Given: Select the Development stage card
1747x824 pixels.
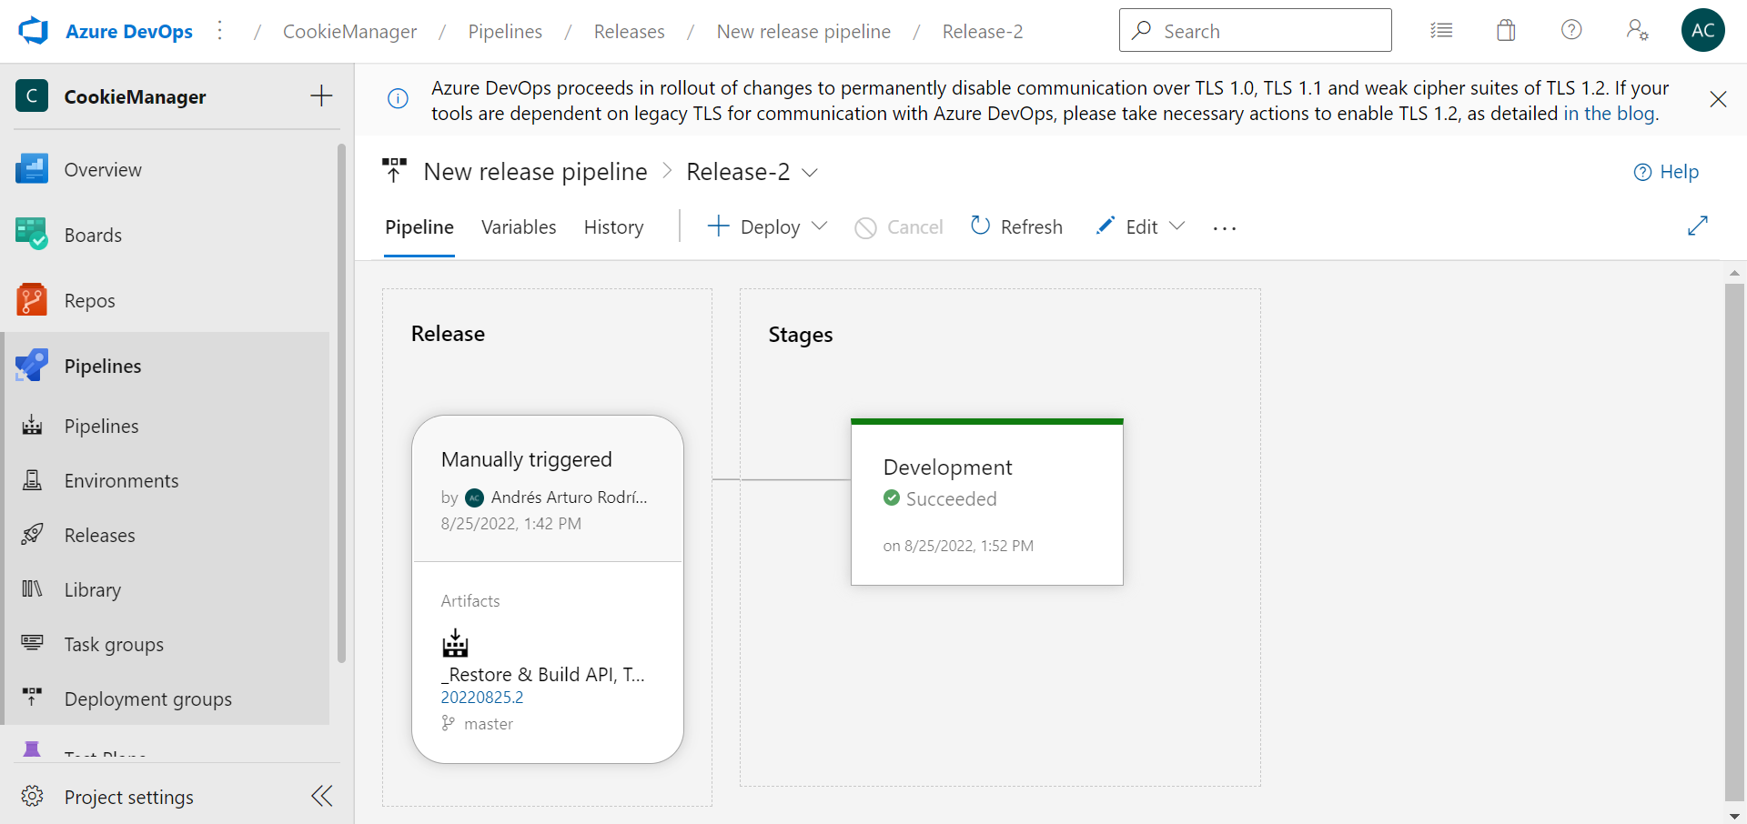Looking at the screenshot, I should tap(987, 502).
